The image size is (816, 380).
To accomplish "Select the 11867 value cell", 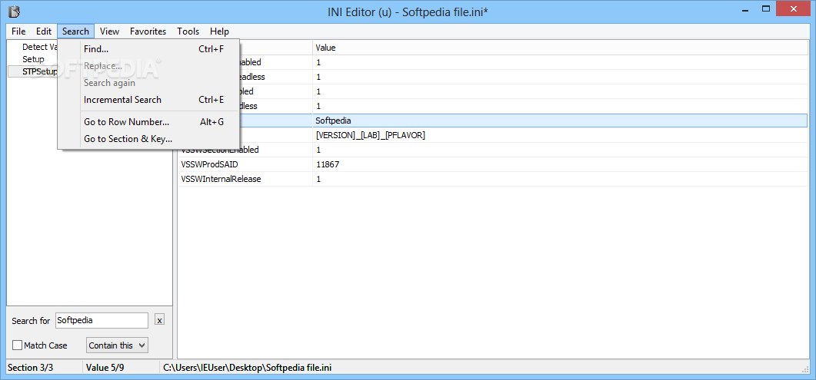I will pyautogui.click(x=561, y=164).
